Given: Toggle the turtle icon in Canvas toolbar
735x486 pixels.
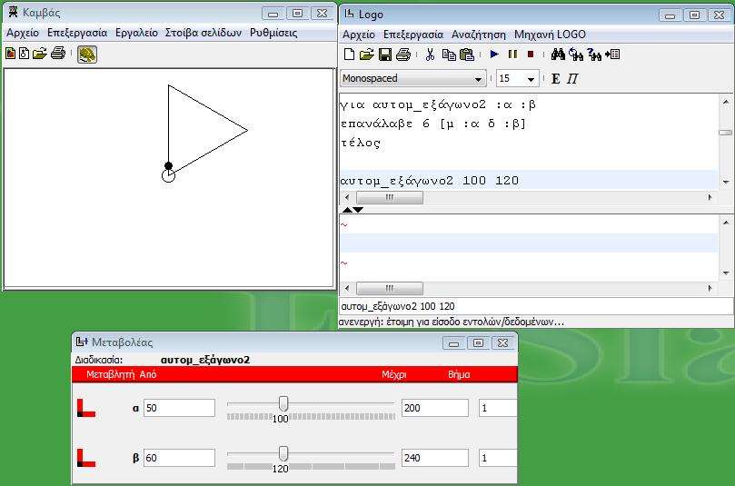Looking at the screenshot, I should (87, 55).
